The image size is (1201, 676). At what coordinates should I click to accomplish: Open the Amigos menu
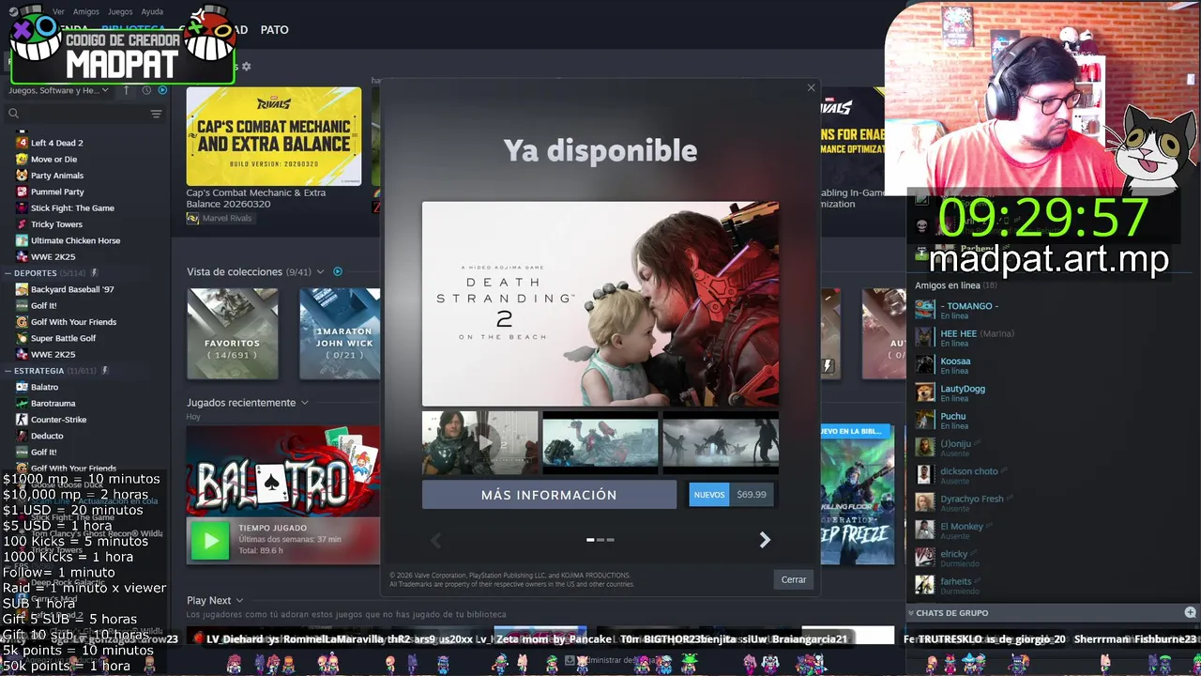click(x=86, y=12)
